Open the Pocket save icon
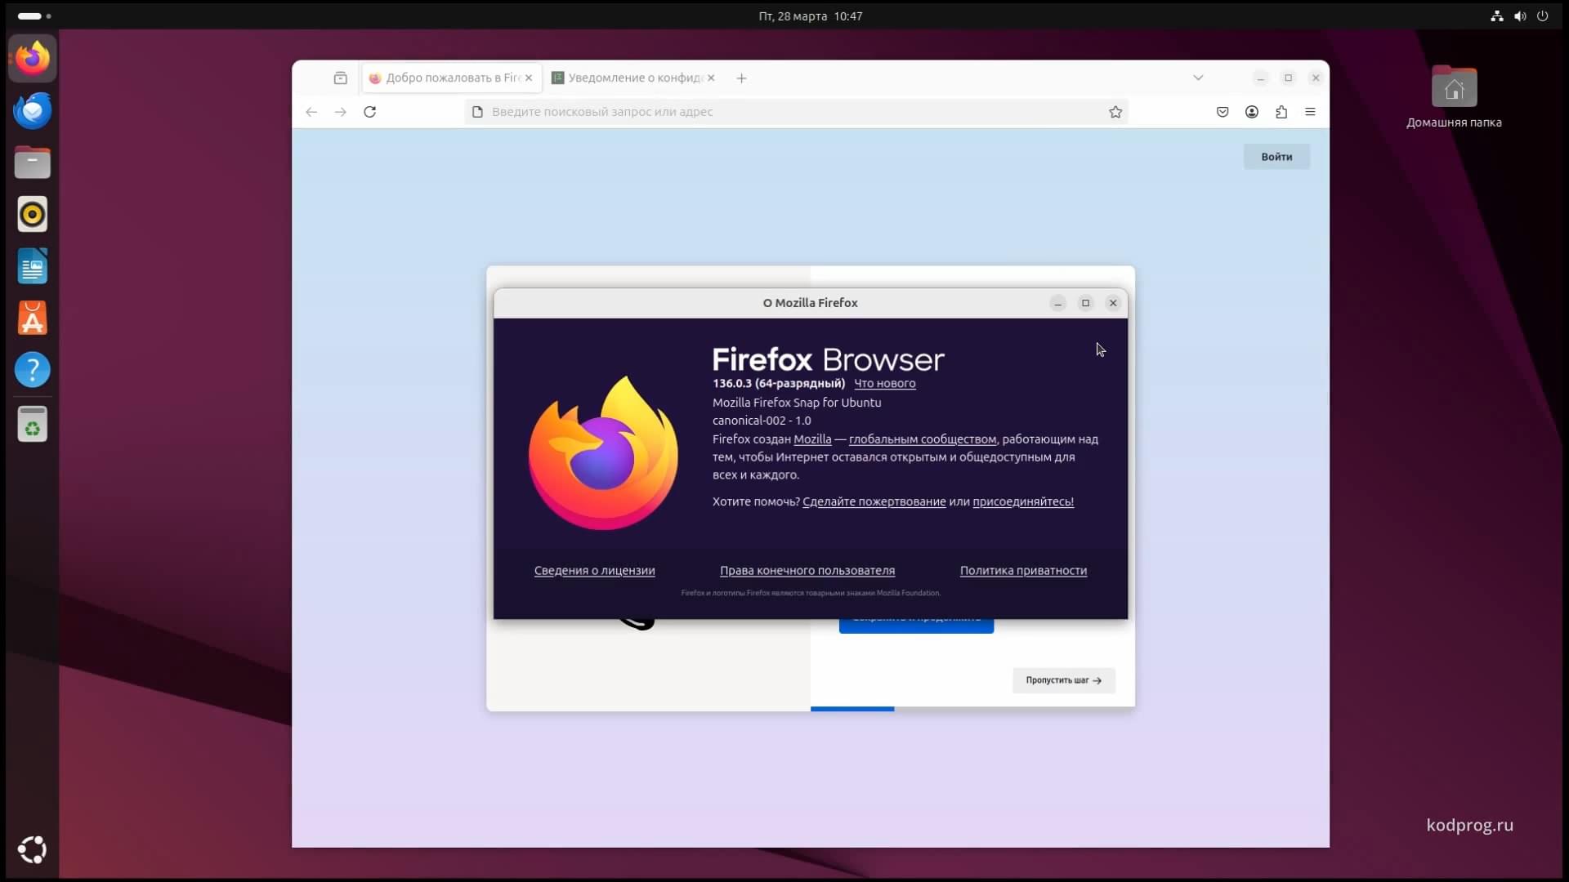Image resolution: width=1569 pixels, height=882 pixels. click(x=1223, y=112)
